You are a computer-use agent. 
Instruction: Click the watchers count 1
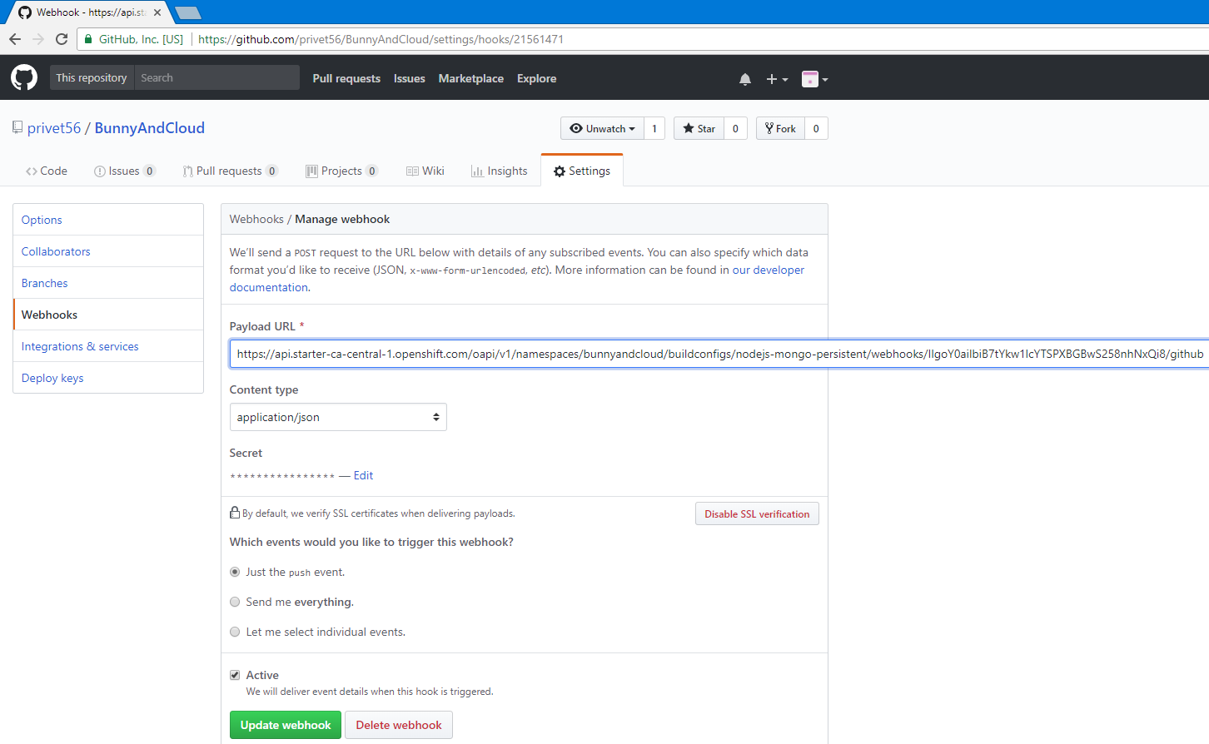654,128
